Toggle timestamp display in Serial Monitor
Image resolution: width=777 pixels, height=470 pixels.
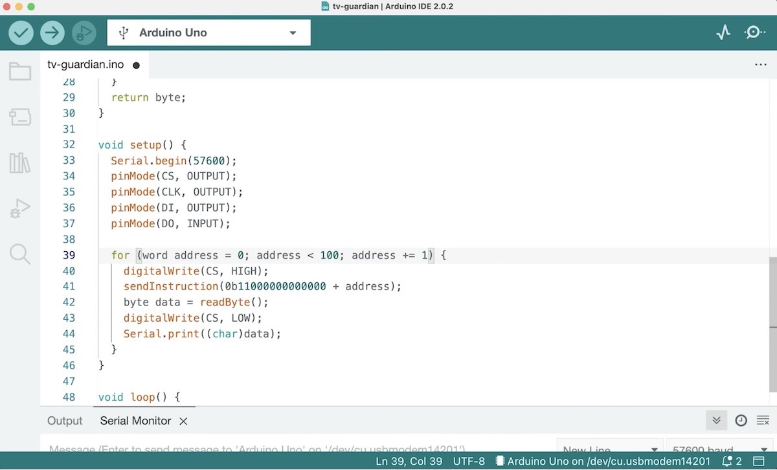(x=741, y=421)
